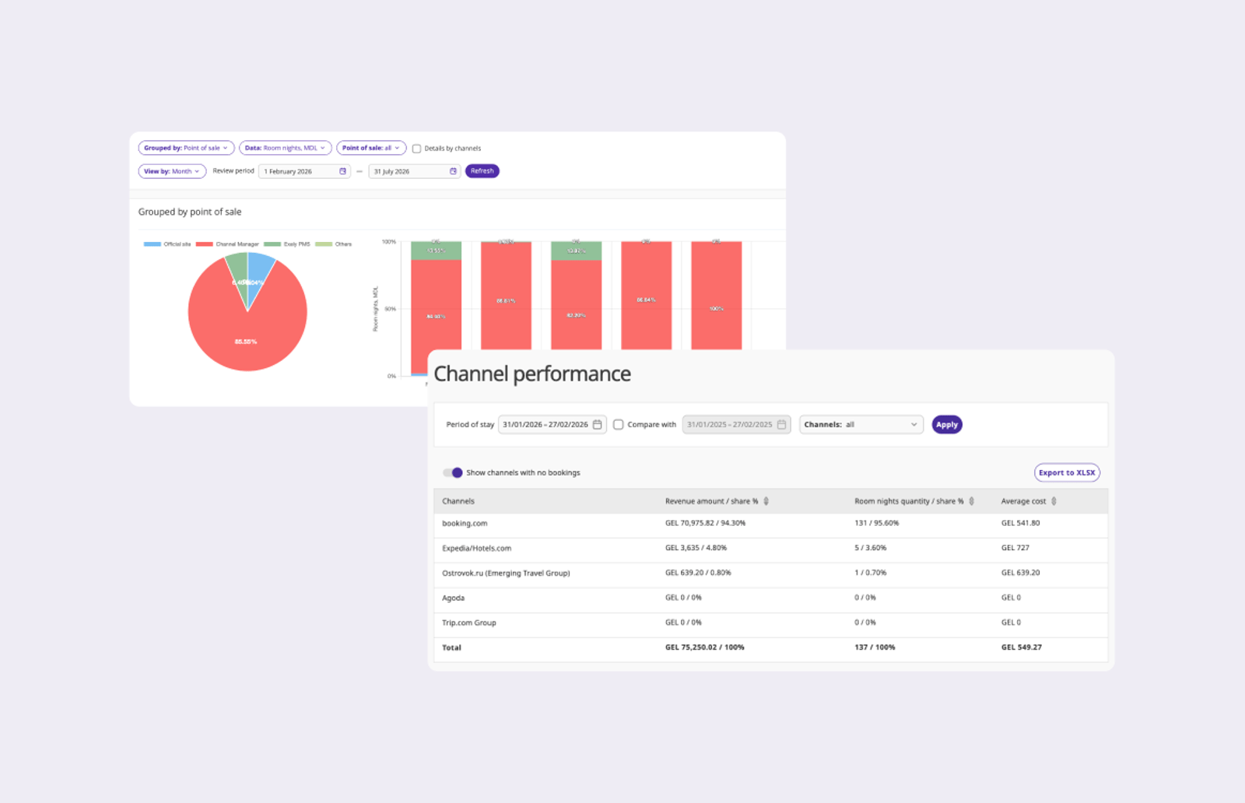Click the 'GEL 75,250.02 / 100%' total cell
This screenshot has width=1245, height=803.
[x=704, y=647]
